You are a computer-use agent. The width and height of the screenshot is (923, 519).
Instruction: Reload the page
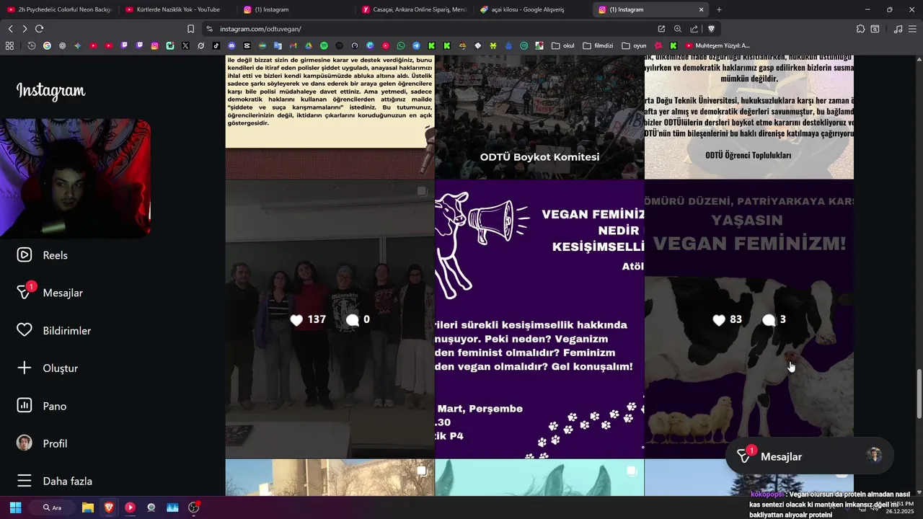click(39, 29)
